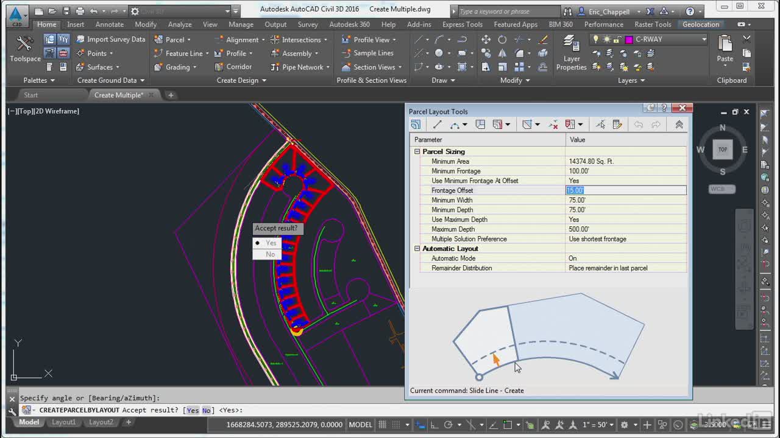This screenshot has width=780, height=438.
Task: Select the Line draw tool
Action: [x=419, y=40]
